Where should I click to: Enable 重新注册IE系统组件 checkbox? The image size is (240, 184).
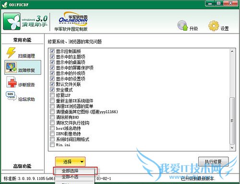52,101
